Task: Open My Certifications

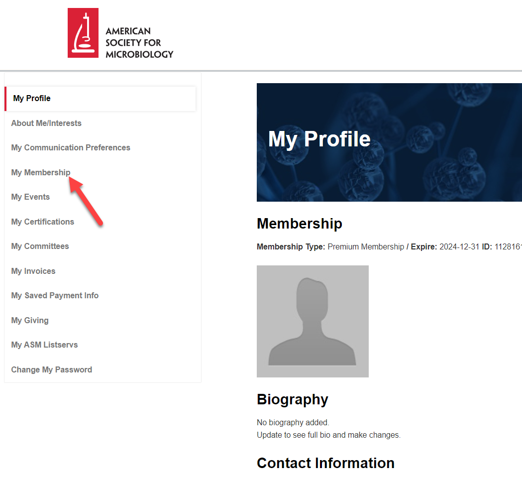Action: click(42, 222)
